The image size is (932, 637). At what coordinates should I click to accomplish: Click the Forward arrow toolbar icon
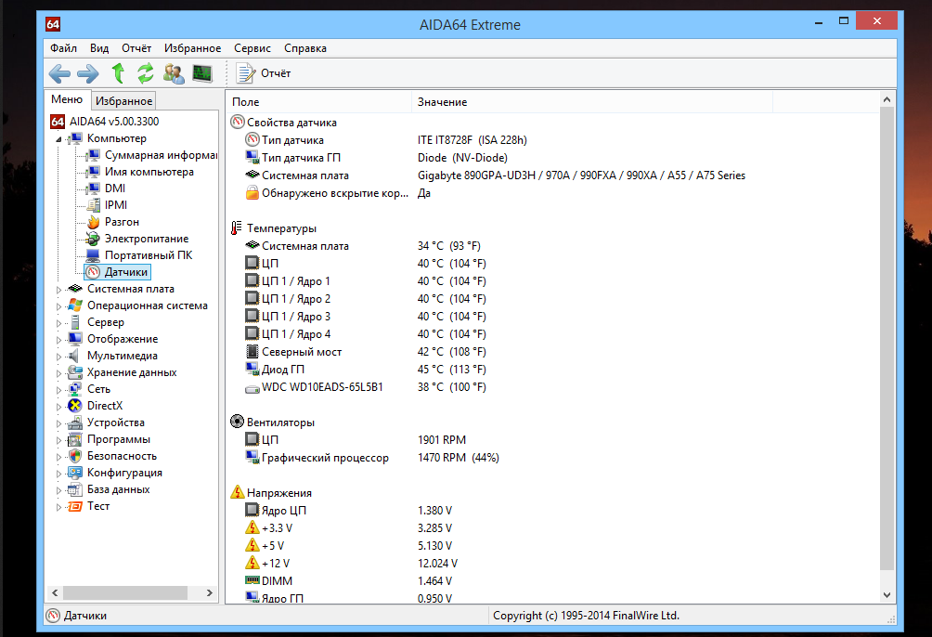(88, 73)
